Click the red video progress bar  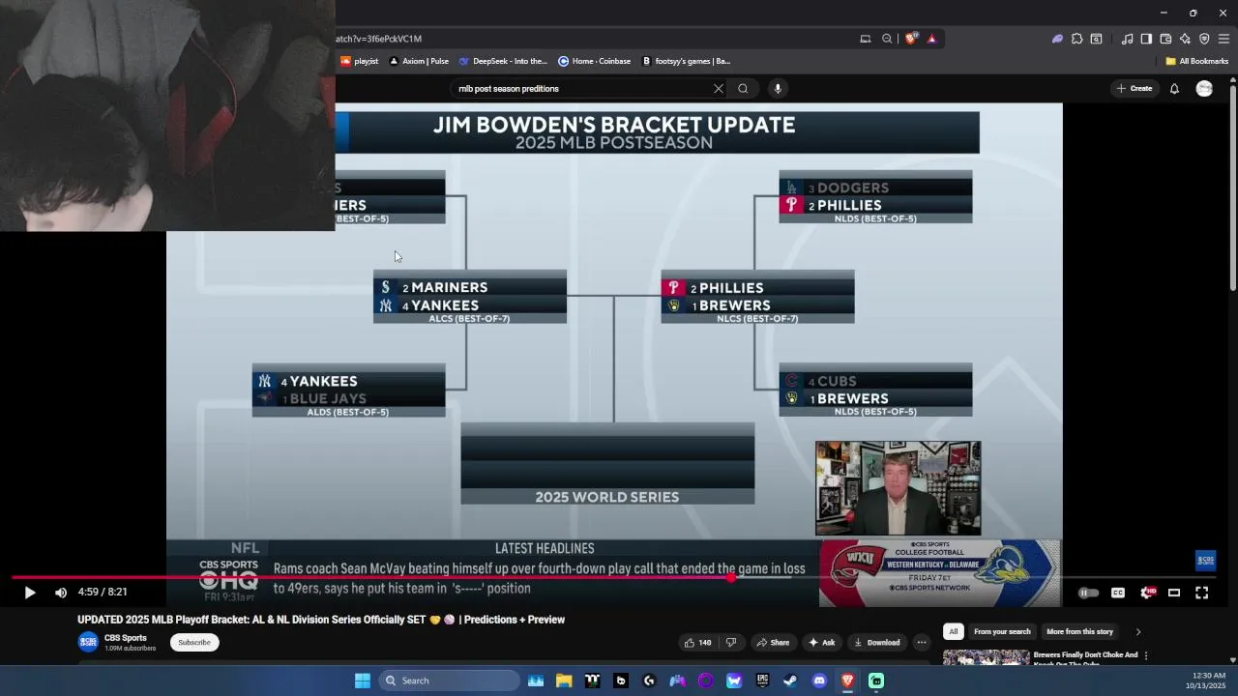[372, 577]
